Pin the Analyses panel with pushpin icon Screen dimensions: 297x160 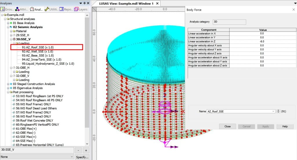click(84, 3)
